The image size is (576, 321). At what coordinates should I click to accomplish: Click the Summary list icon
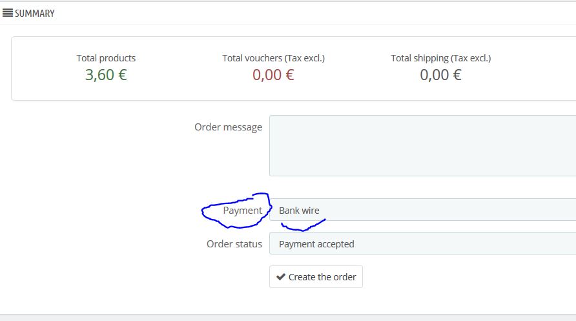click(x=7, y=13)
